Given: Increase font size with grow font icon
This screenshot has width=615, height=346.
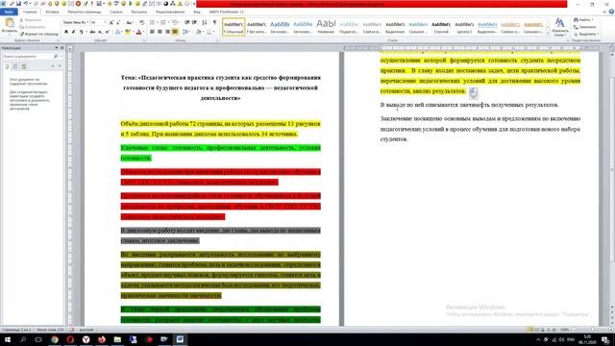Looking at the screenshot, I should coord(111,23).
